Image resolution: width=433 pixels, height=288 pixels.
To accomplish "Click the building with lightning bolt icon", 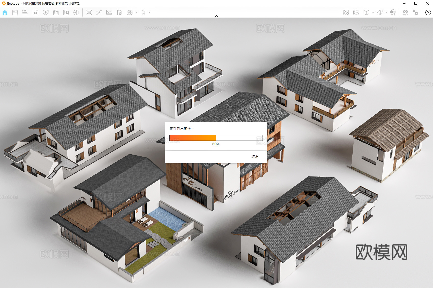I will point(66,12).
